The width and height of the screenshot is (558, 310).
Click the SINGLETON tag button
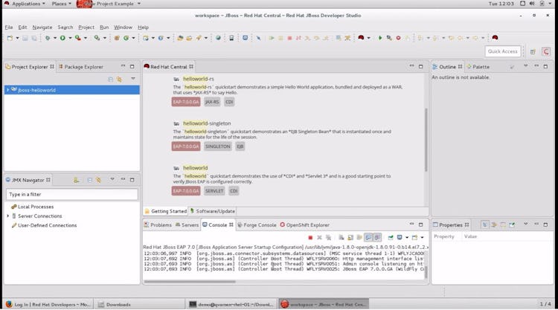coord(218,146)
